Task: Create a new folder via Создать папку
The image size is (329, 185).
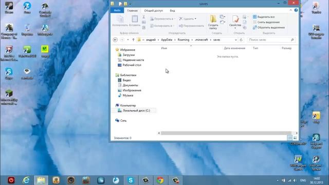Action: point(213,22)
